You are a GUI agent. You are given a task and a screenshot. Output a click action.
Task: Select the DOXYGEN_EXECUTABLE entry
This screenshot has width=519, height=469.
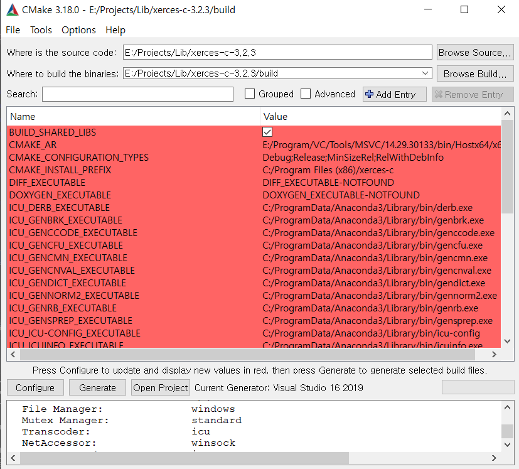pyautogui.click(x=60, y=195)
